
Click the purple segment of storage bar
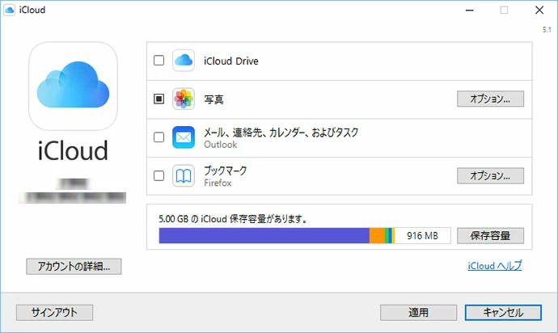264,236
